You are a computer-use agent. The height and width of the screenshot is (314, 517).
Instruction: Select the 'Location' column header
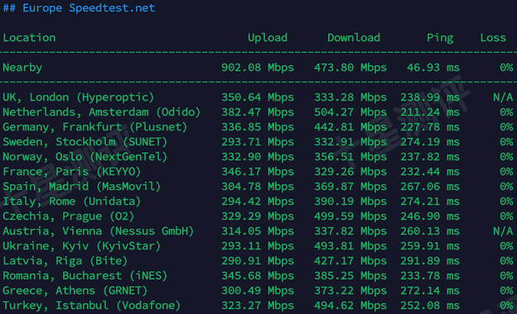coord(29,38)
